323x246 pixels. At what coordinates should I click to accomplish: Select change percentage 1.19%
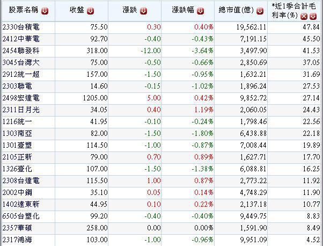tap(204, 110)
